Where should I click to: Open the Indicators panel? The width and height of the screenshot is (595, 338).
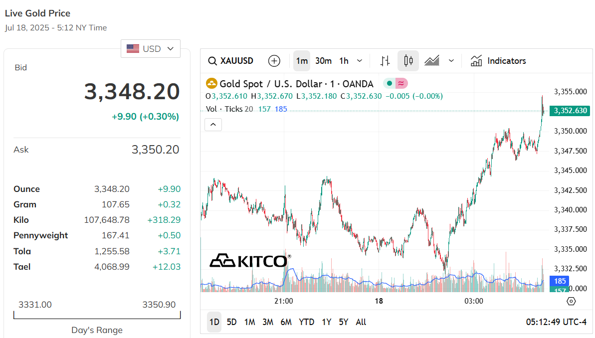pos(498,61)
